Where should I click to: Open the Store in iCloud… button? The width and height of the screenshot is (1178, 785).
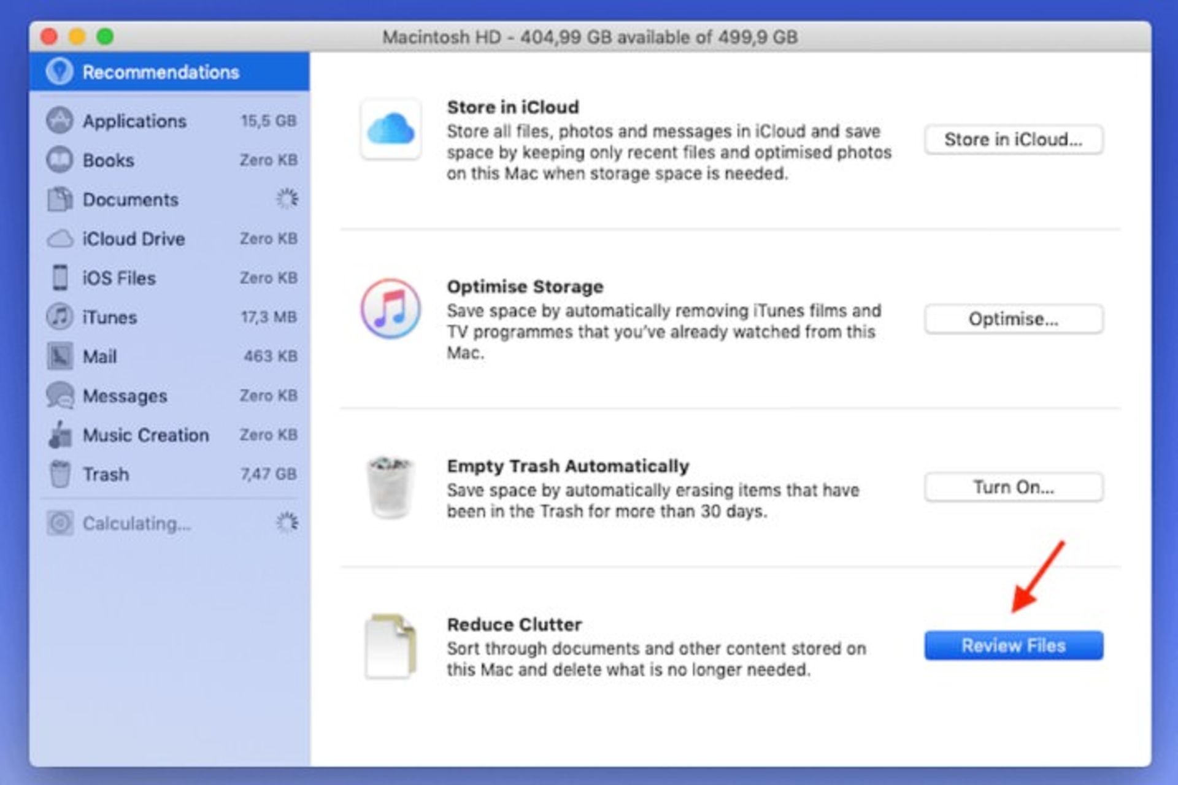tap(1014, 140)
